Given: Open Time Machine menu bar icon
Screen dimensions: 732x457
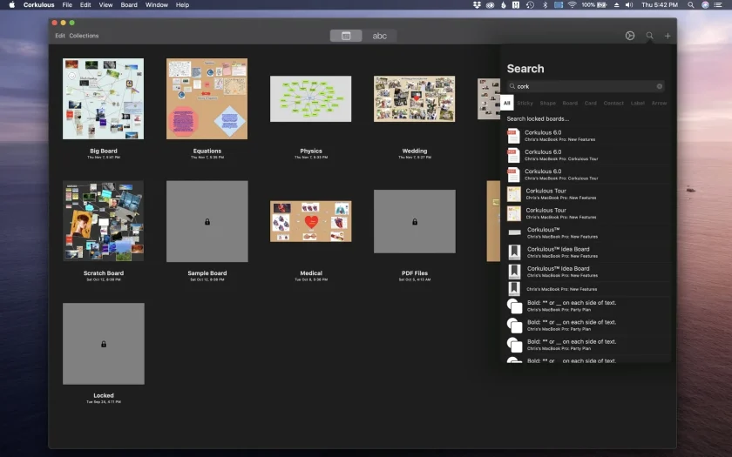Looking at the screenshot, I should click(530, 4).
